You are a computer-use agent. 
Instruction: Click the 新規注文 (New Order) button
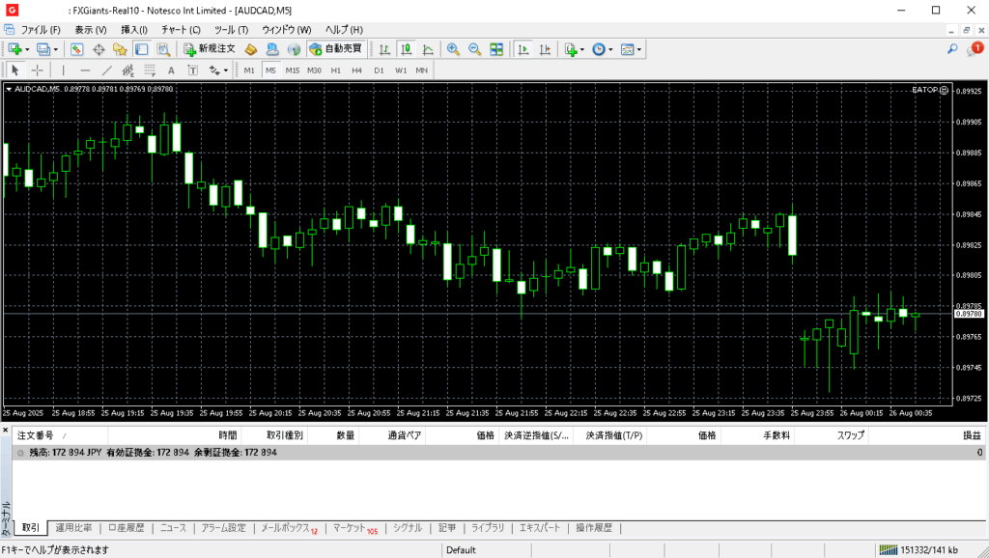click(210, 49)
